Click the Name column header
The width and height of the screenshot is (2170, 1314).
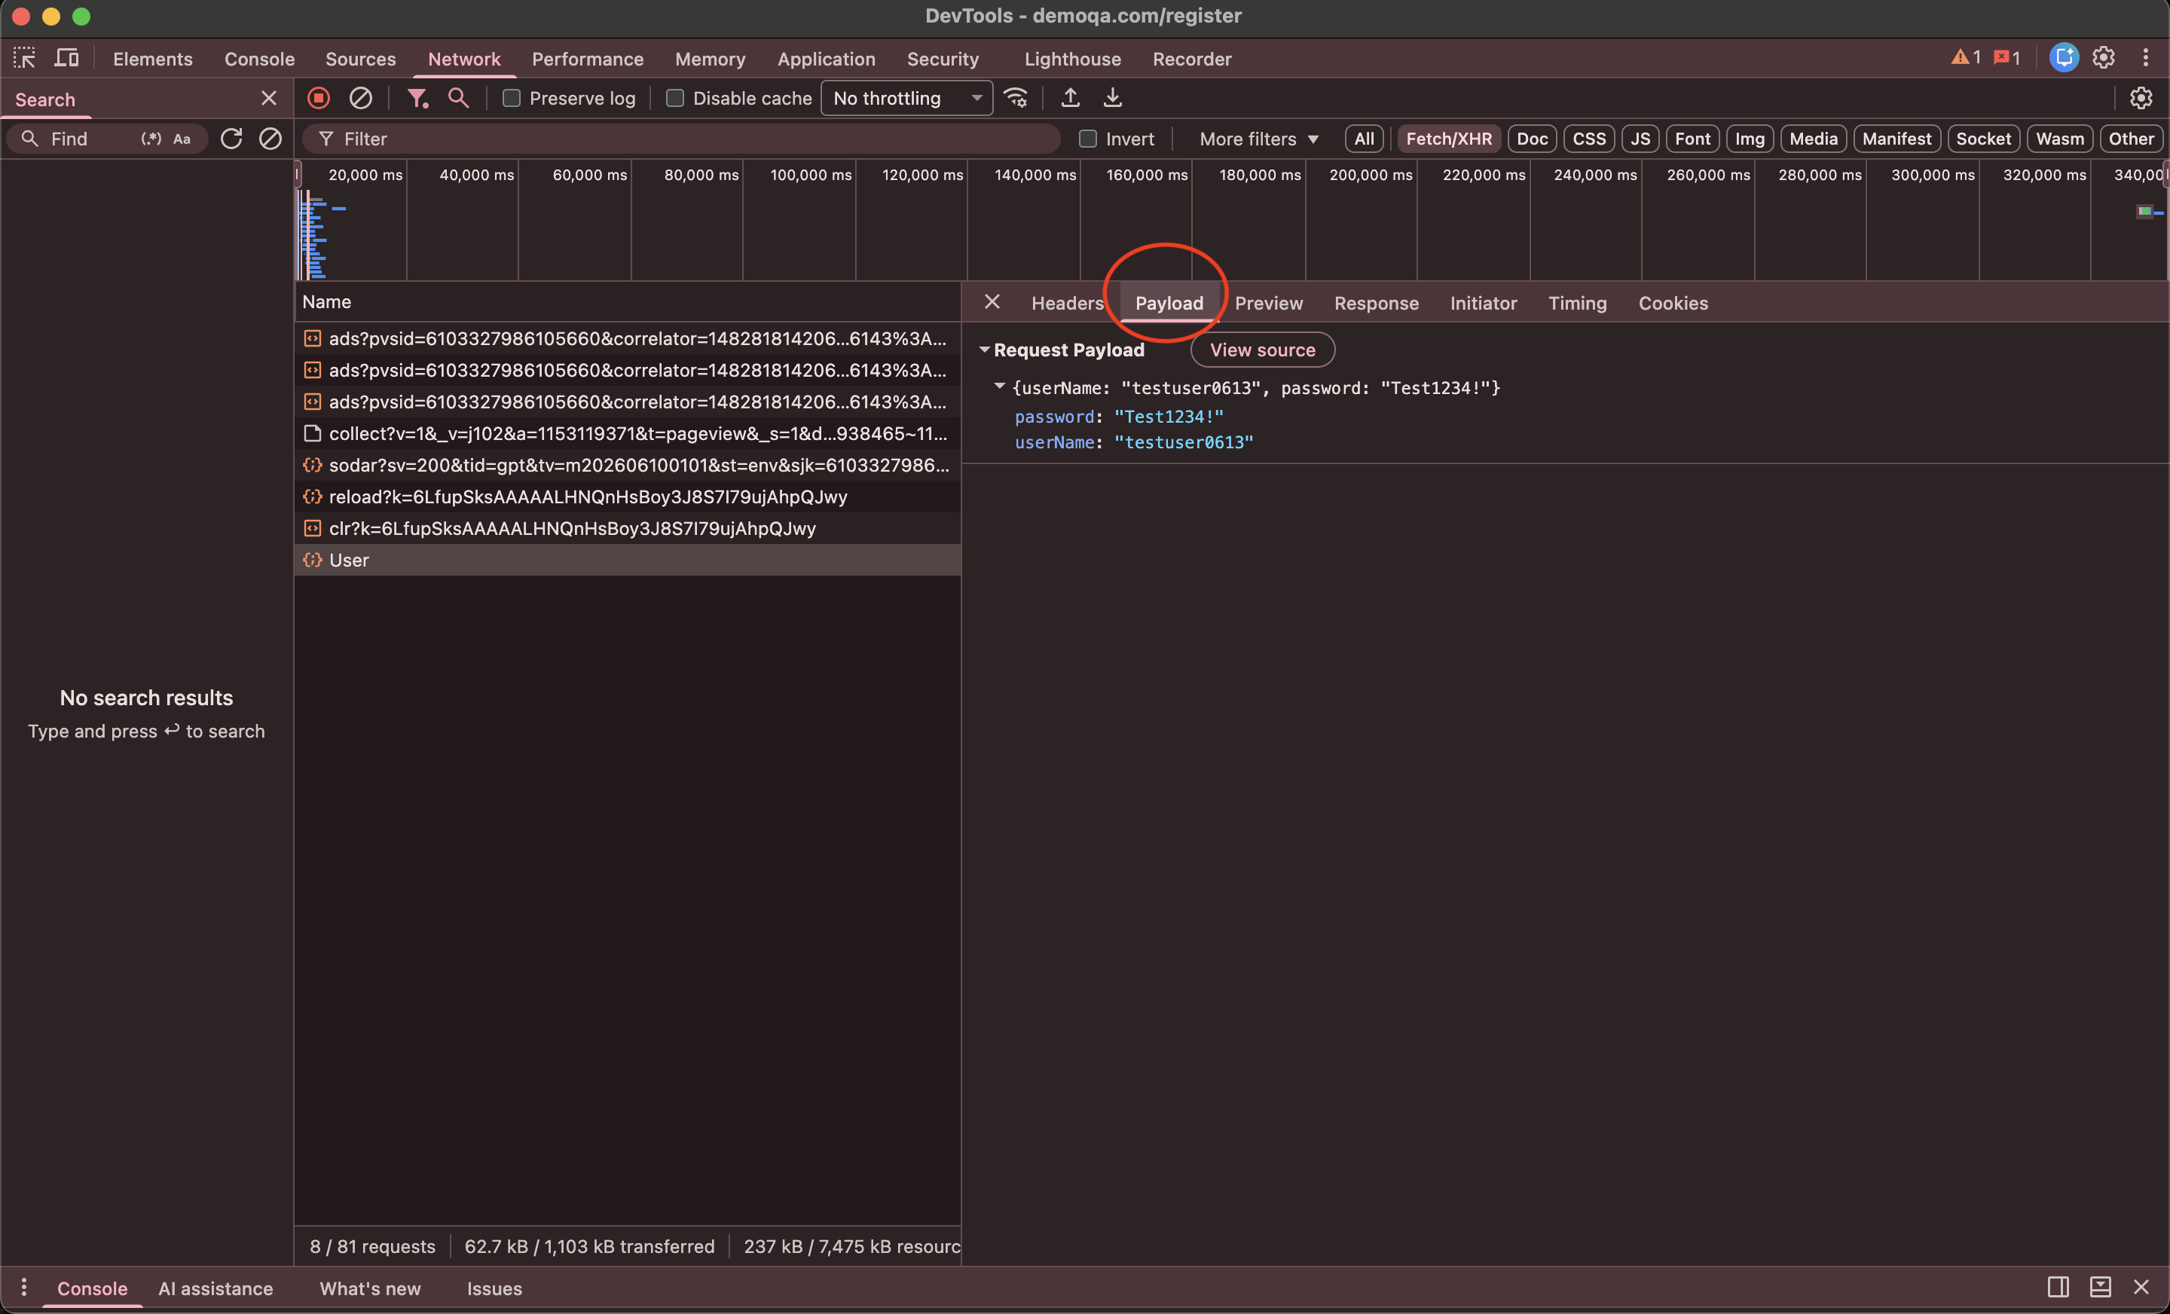pyautogui.click(x=627, y=301)
